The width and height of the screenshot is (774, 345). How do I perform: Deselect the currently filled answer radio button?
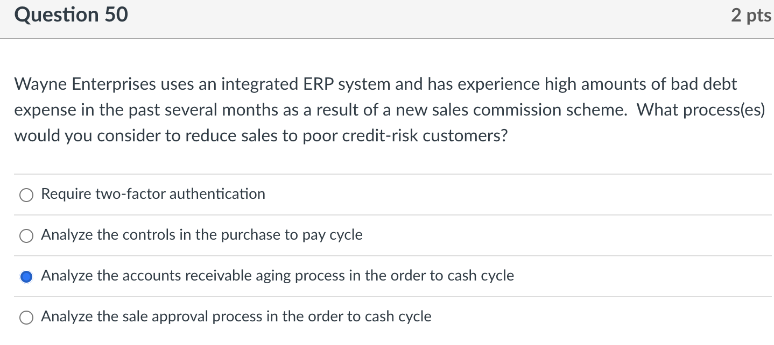coord(26,276)
